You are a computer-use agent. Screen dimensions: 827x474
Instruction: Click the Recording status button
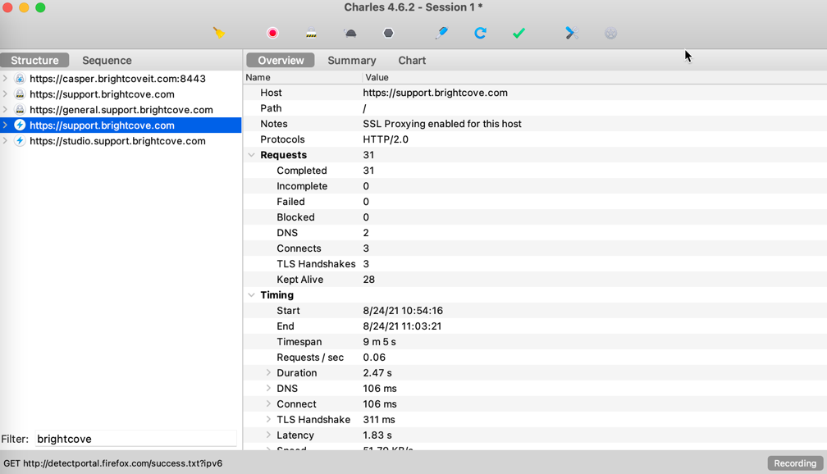point(794,463)
